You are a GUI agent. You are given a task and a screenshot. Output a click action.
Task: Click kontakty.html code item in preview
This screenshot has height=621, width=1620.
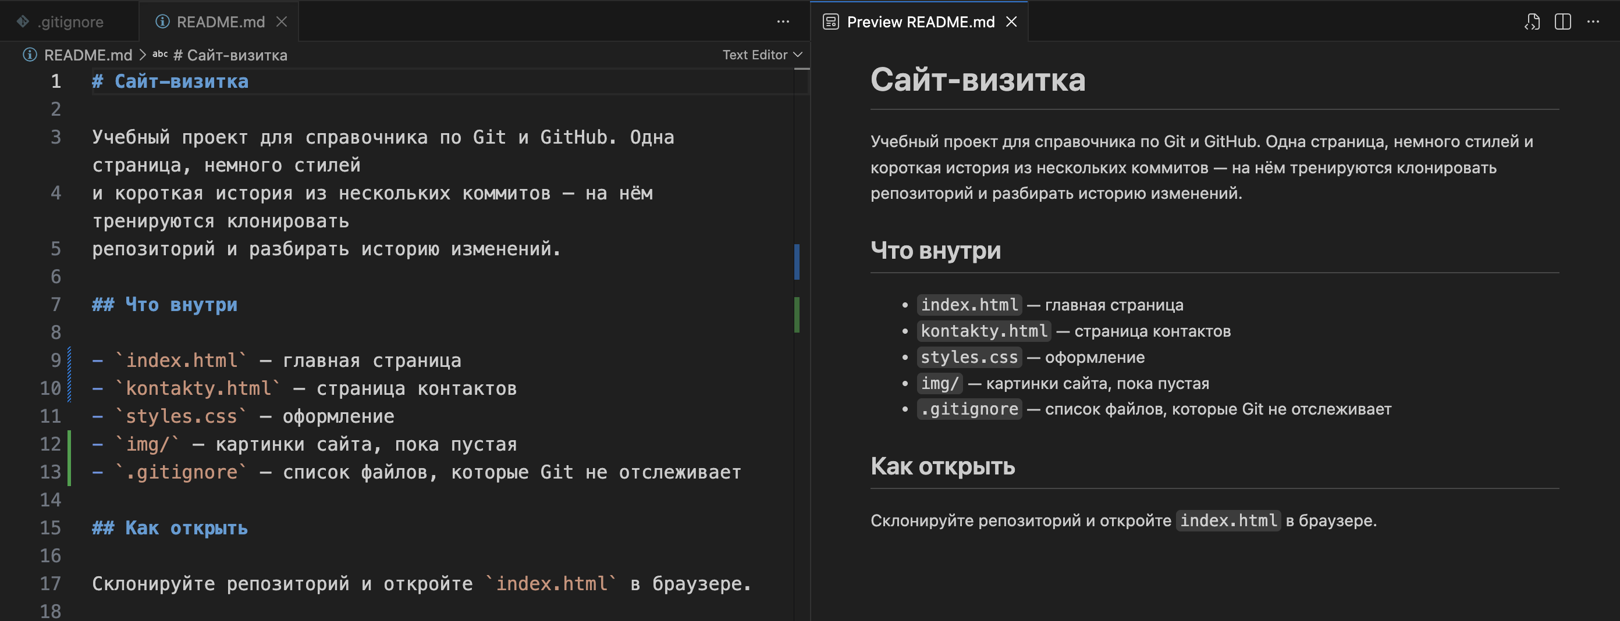[x=983, y=331]
